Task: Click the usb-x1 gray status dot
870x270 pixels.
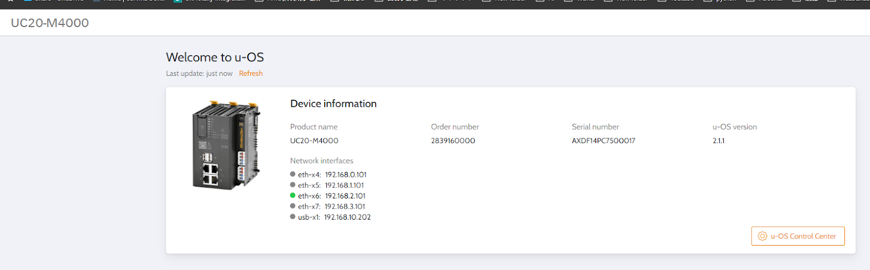Action: (293, 216)
